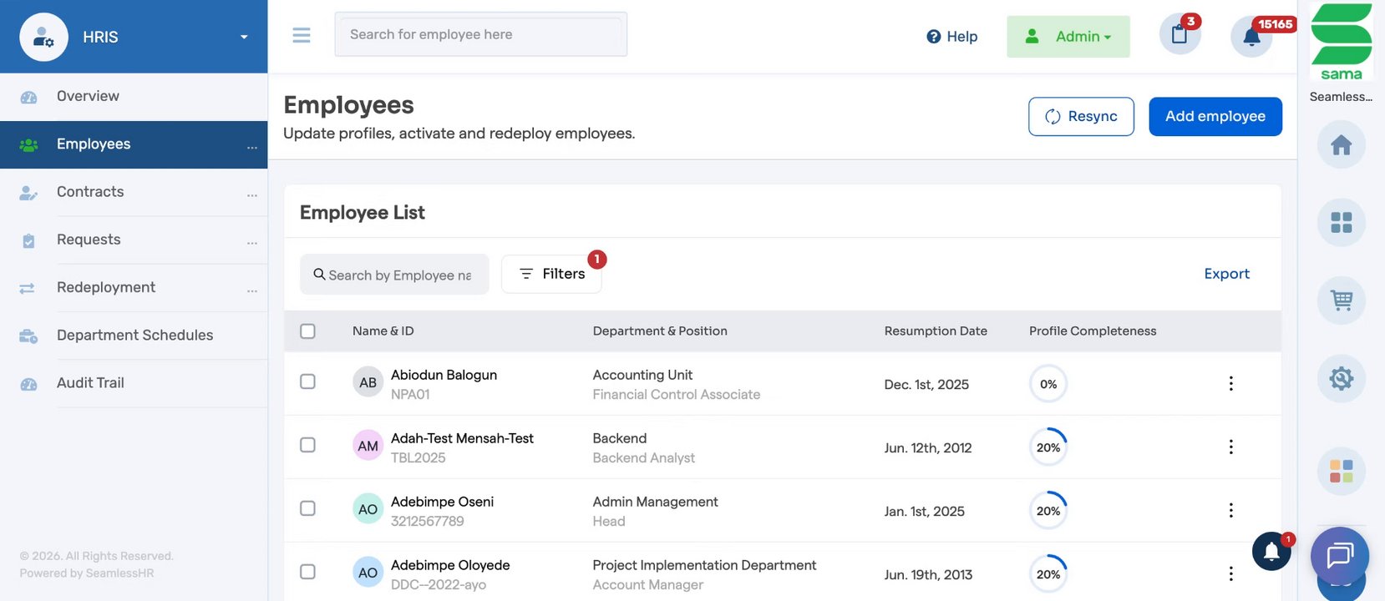Check the Adebimpe Oseni row checkbox

(x=307, y=508)
